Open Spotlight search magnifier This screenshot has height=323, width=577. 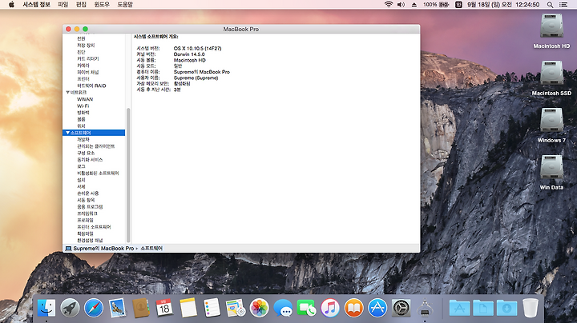[x=550, y=5]
